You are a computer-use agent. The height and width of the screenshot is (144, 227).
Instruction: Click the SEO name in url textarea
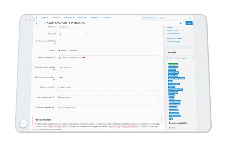click(108, 88)
